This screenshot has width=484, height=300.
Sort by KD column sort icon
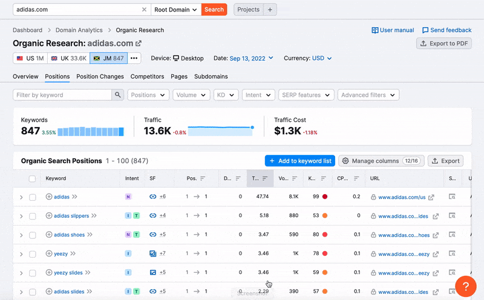tap(324, 178)
